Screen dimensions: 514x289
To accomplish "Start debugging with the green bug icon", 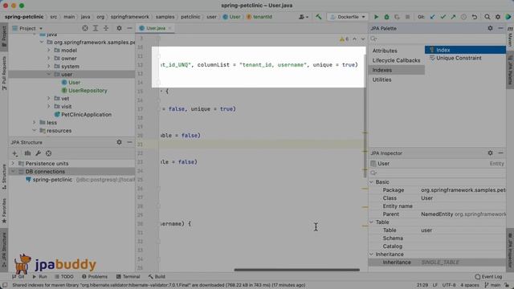I will point(387,17).
